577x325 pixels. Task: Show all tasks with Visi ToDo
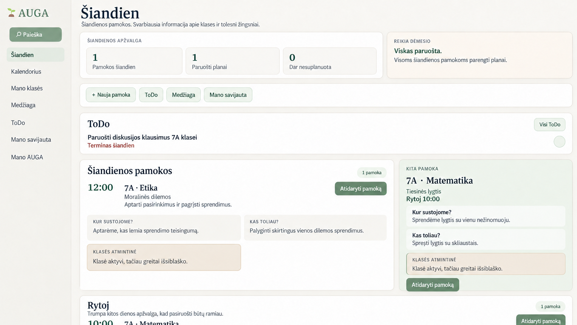pyautogui.click(x=550, y=124)
